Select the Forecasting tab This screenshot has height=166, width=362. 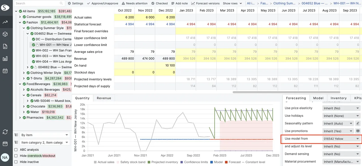coord(296,98)
